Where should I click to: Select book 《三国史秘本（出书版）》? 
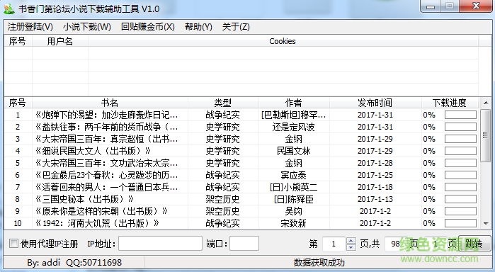tap(84, 199)
